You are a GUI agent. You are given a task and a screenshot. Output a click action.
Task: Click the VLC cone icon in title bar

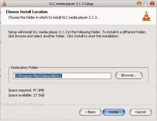(4, 4)
